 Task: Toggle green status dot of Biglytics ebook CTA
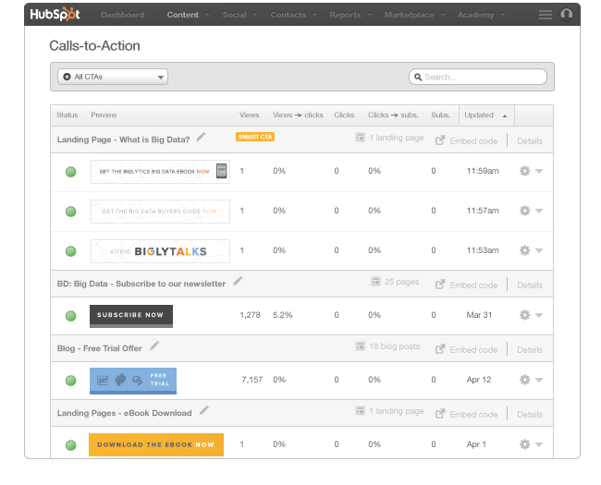(71, 172)
